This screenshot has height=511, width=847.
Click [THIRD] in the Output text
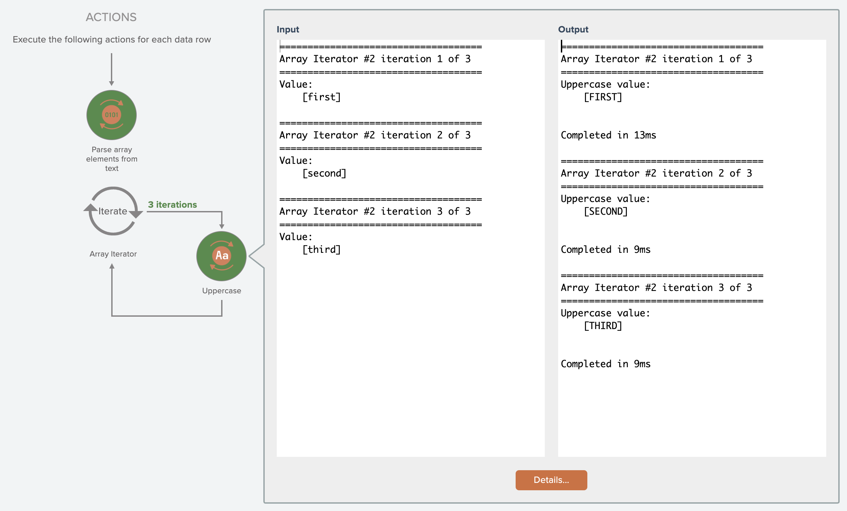(x=603, y=326)
